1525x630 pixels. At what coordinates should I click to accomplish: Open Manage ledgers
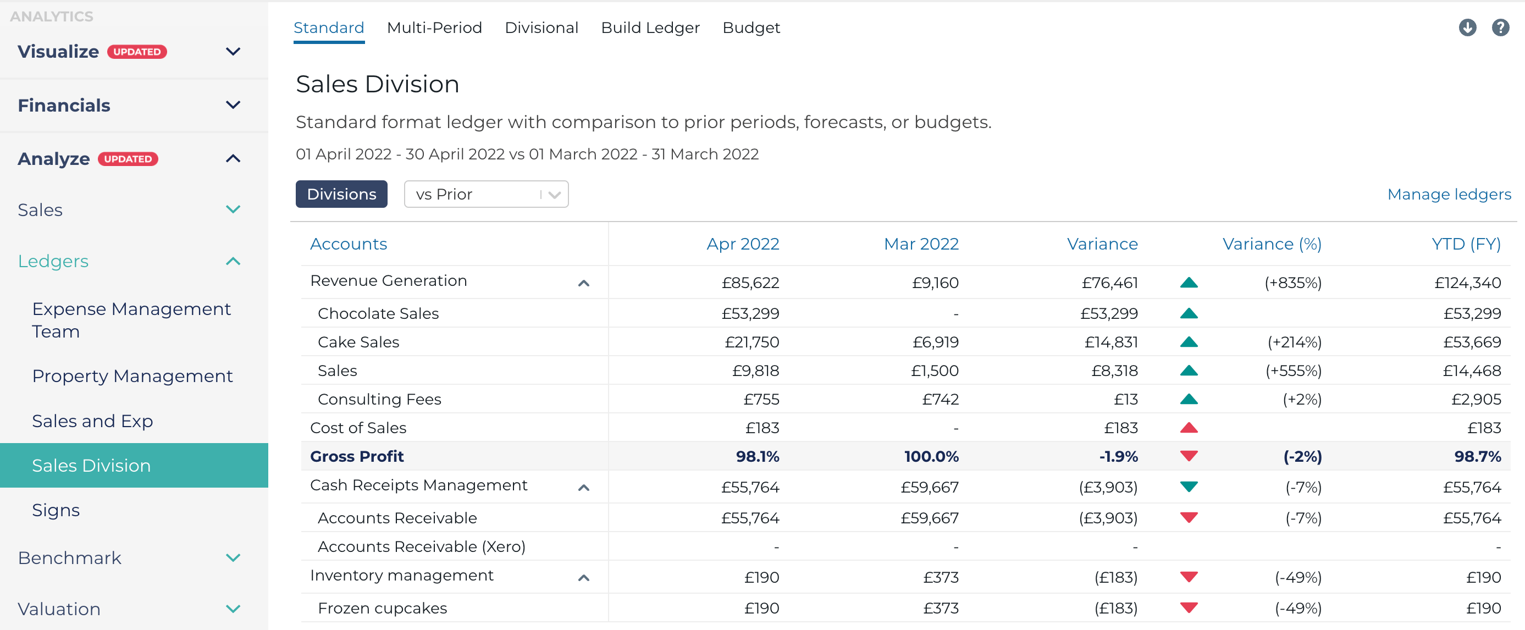[1449, 194]
